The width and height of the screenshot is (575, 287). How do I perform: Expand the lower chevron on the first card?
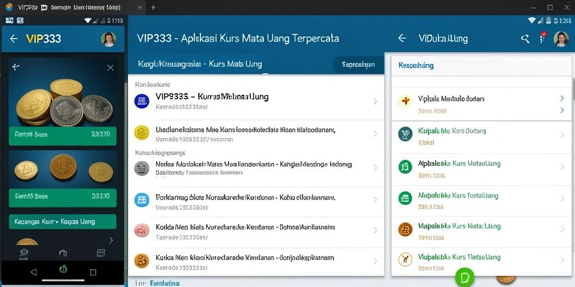pos(562,110)
